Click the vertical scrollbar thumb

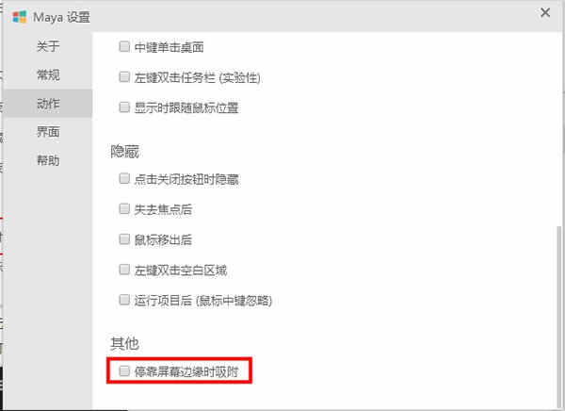[x=558, y=318]
